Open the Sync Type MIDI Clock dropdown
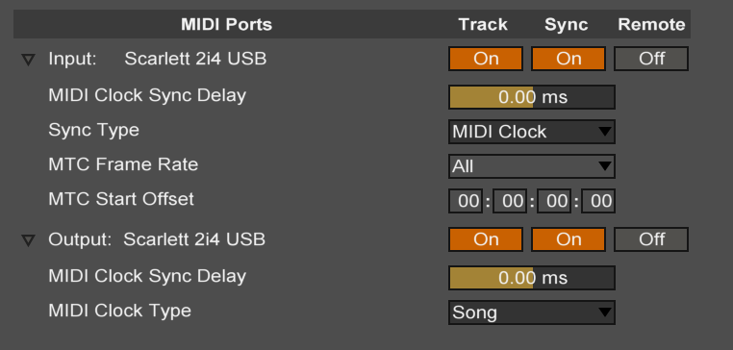 (532, 132)
